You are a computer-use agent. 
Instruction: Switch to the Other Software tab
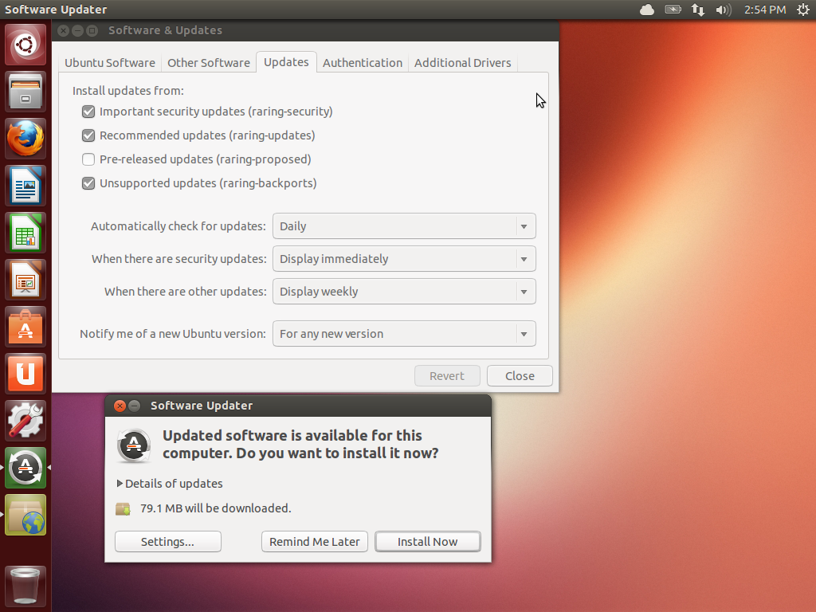coord(209,62)
